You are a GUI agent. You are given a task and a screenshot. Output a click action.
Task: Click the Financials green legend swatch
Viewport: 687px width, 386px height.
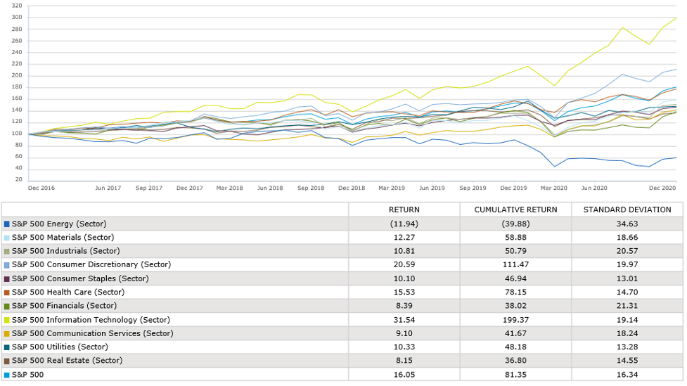7,306
